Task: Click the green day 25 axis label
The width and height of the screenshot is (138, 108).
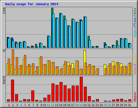Action: [x=105, y=105]
